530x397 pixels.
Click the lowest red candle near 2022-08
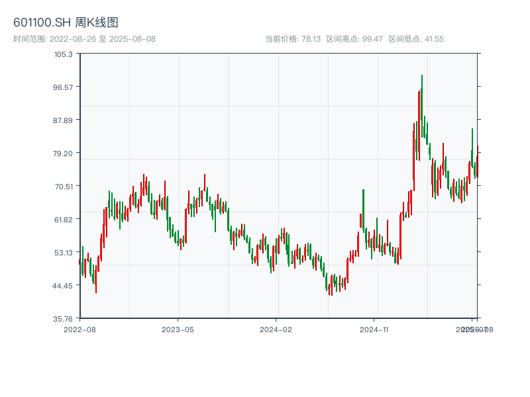tap(96, 279)
